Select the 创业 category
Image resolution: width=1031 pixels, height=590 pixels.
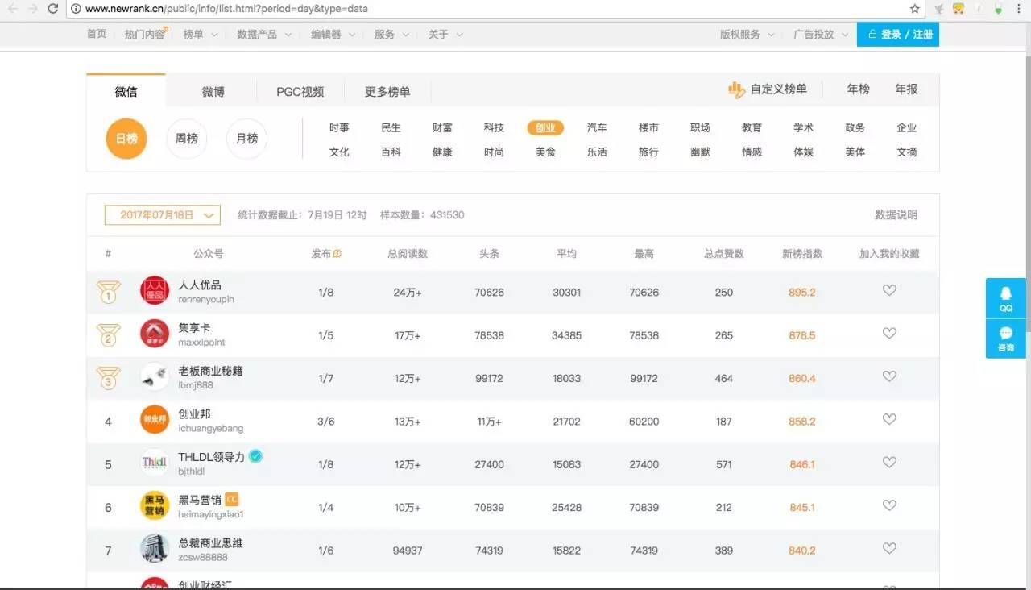(545, 127)
